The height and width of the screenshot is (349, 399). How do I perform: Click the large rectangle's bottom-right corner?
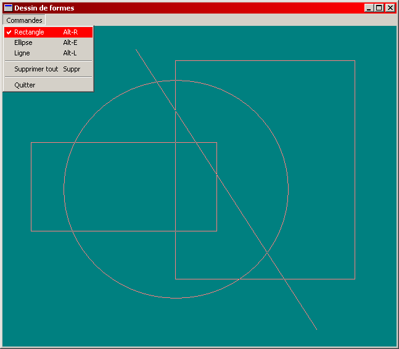[x=355, y=279]
